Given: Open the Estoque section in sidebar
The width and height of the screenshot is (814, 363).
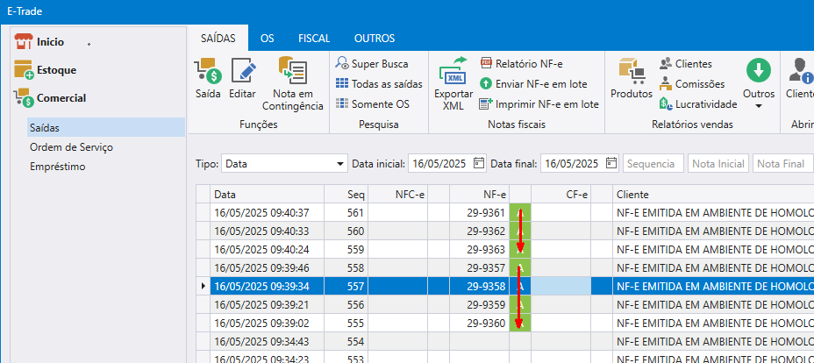Looking at the screenshot, I should pos(46,70).
